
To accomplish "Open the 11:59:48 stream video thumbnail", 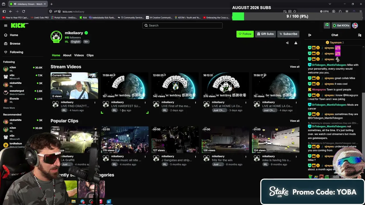I will point(125,86).
